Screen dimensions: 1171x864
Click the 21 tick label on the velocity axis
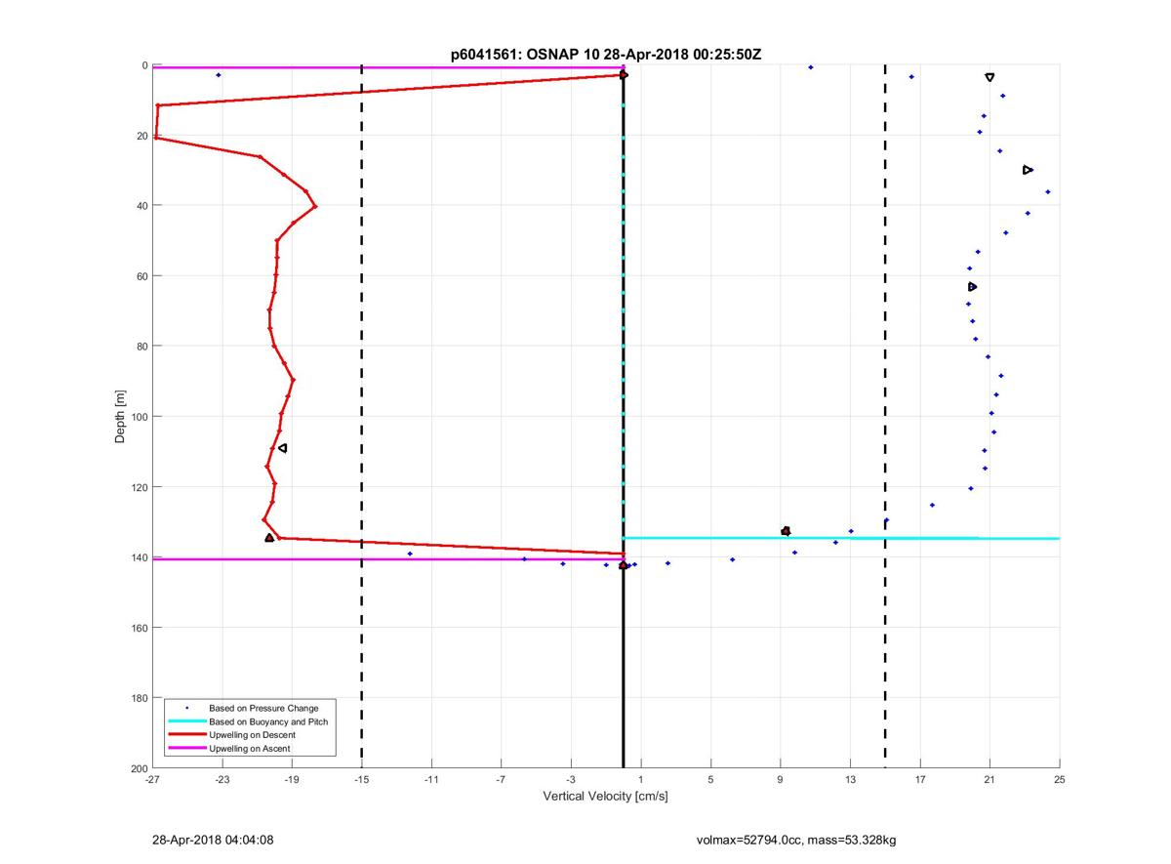[989, 779]
